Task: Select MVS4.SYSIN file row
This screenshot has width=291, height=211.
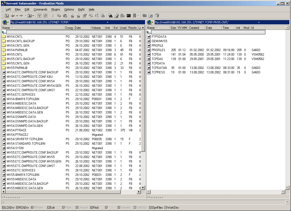Action: (72, 148)
